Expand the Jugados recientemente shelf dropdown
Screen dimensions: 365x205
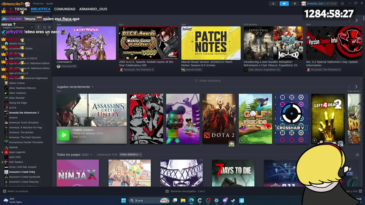[92, 87]
